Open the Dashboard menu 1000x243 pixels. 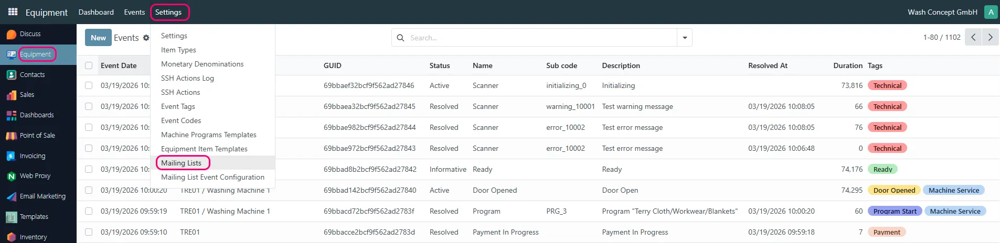(96, 12)
